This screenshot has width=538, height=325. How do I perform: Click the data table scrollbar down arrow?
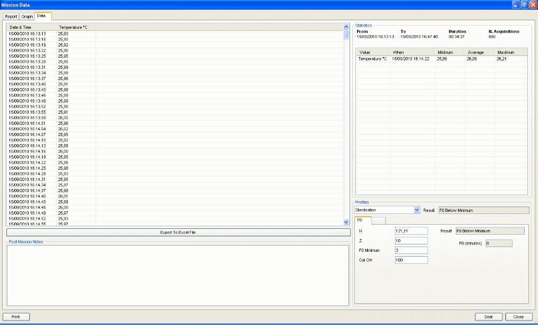[x=346, y=221]
